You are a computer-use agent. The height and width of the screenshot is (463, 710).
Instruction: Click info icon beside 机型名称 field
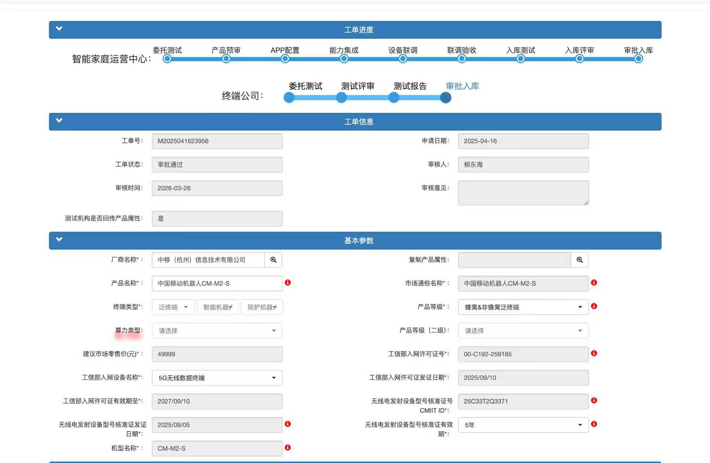(x=288, y=447)
